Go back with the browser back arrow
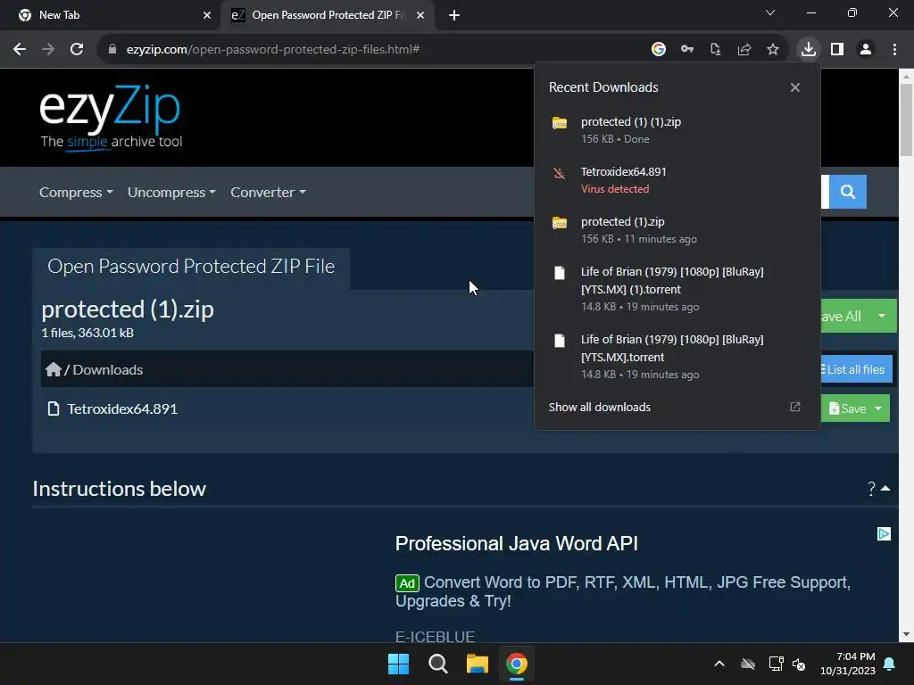The width and height of the screenshot is (914, 685). point(20,50)
